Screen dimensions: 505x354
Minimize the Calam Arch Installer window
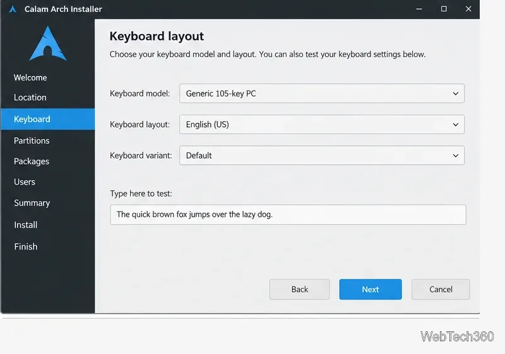[x=419, y=9]
